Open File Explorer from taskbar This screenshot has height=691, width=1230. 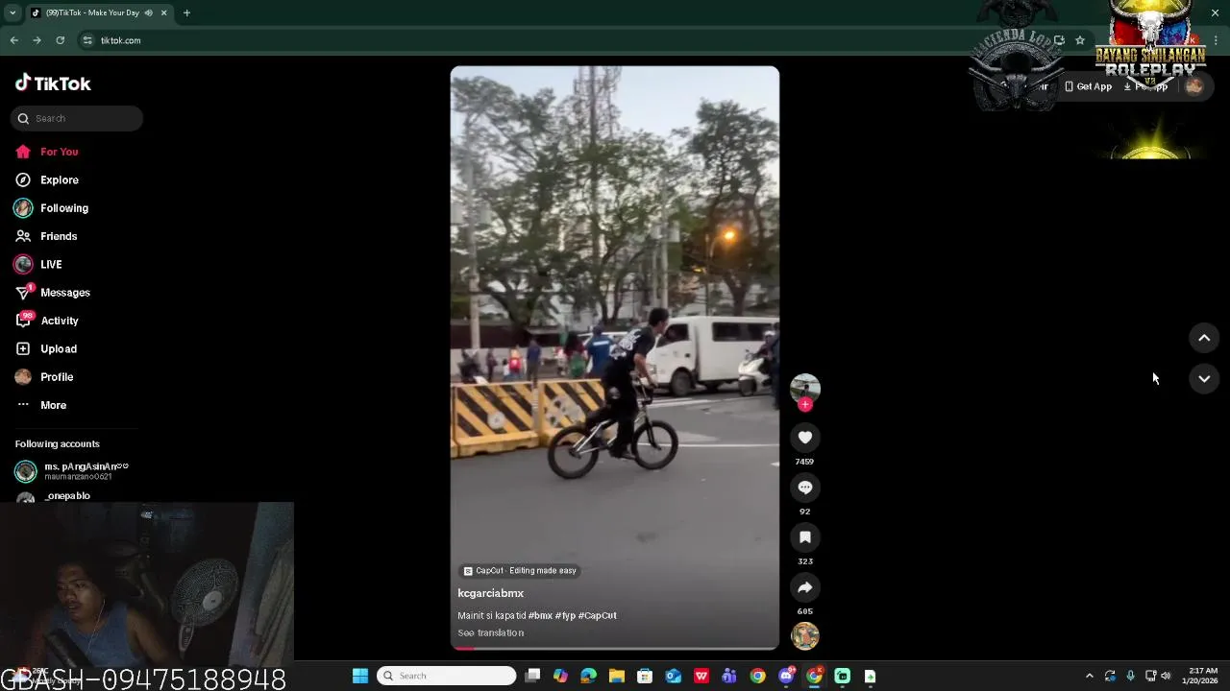617,676
